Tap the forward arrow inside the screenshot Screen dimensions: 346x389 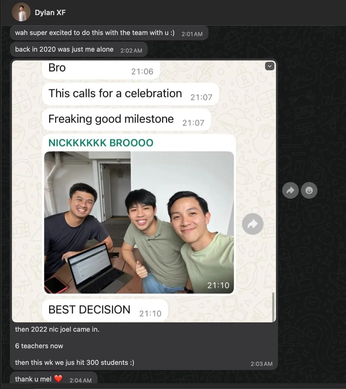point(253,224)
